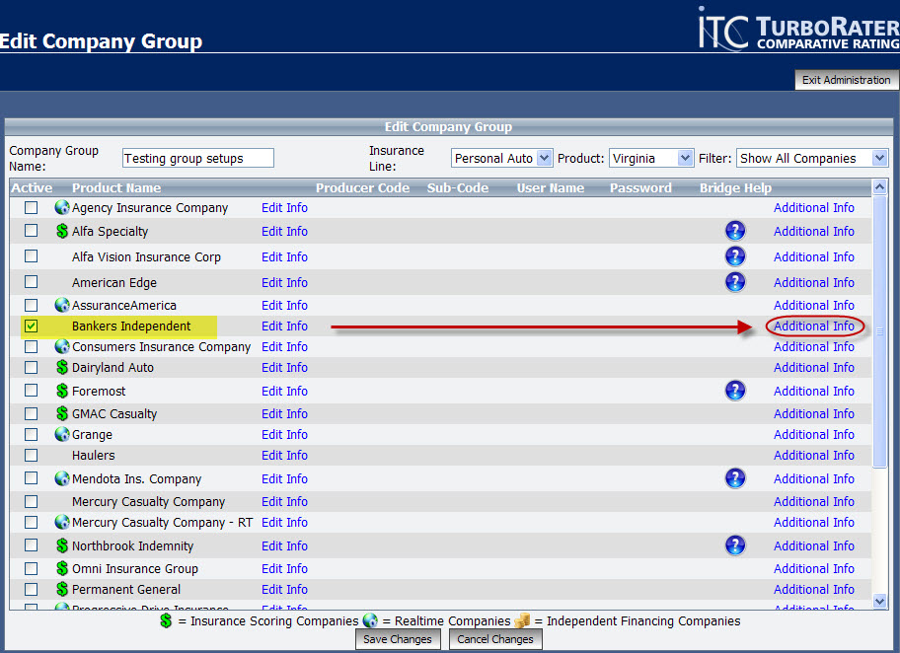Sort by the Product Name column header
The image size is (900, 653).
tap(115, 187)
